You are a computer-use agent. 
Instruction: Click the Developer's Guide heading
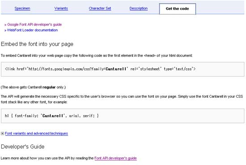pos(23,147)
